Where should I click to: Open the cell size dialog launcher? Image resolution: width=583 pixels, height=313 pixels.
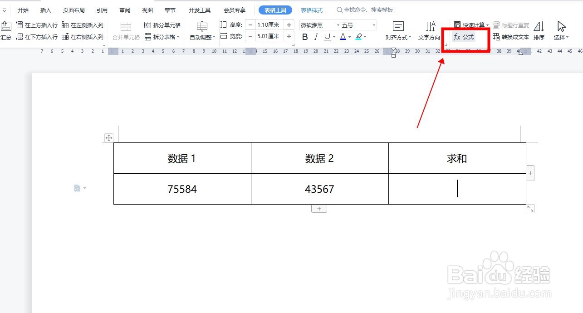coord(294,44)
